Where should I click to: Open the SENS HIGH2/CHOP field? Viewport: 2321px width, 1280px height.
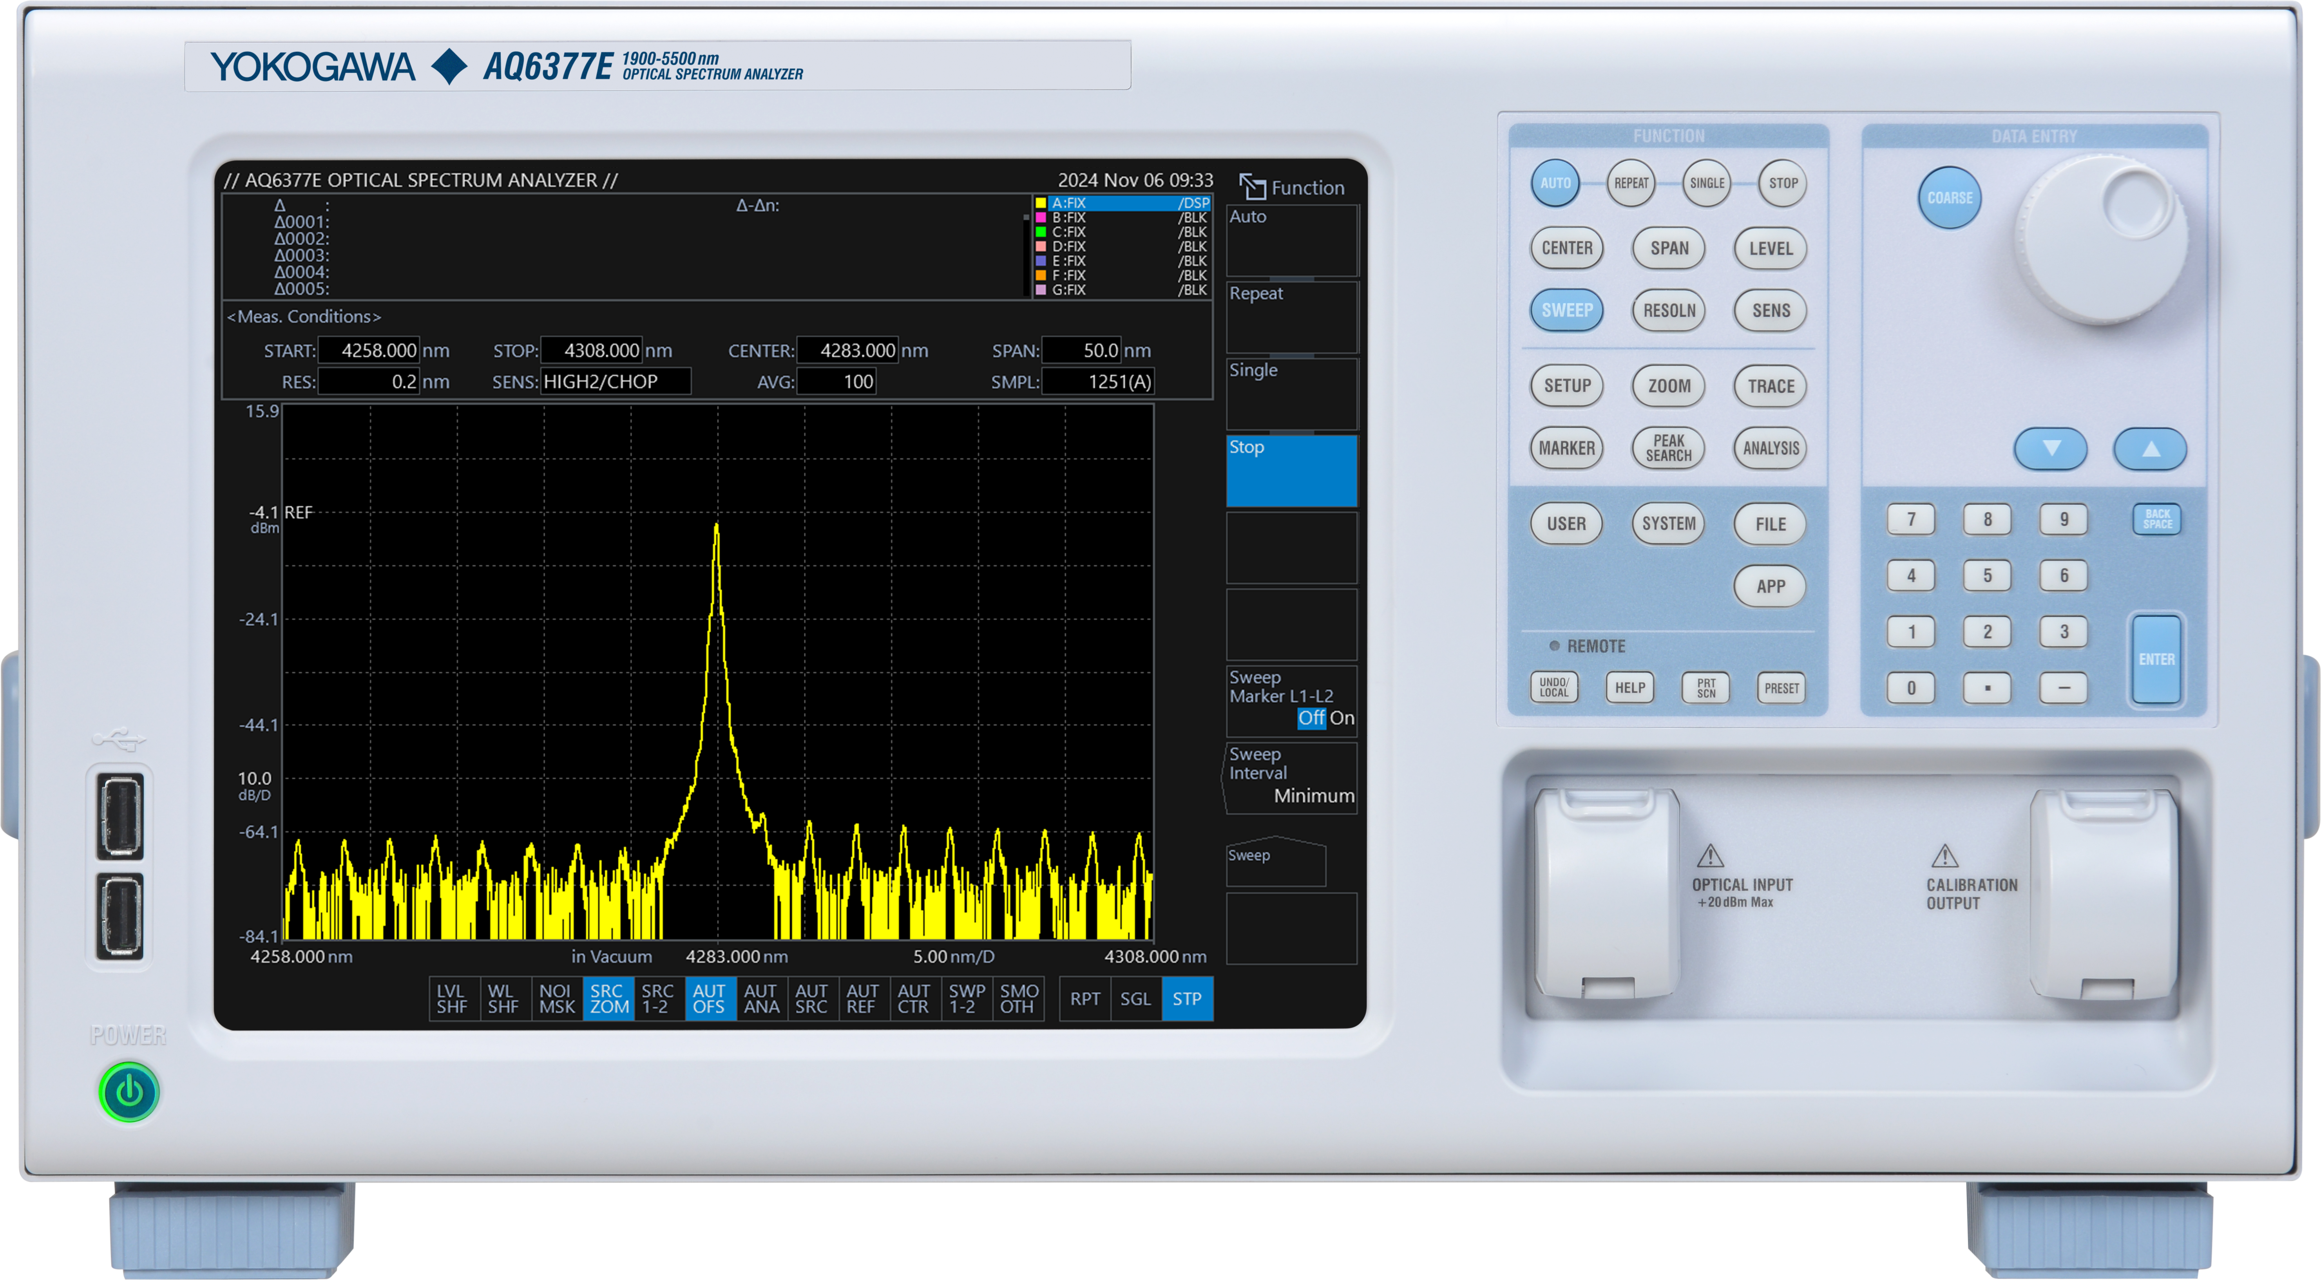point(616,381)
